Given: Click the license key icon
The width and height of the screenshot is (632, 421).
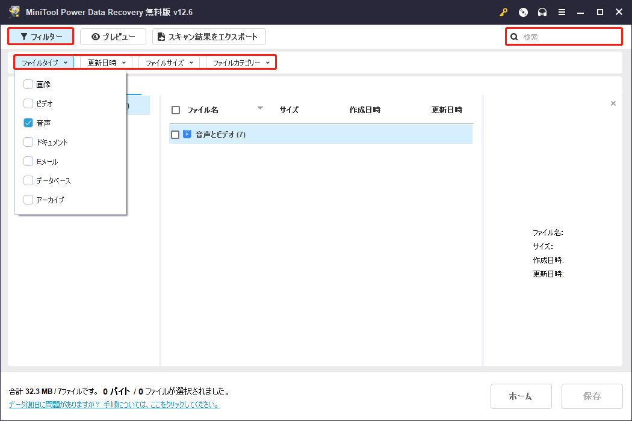Looking at the screenshot, I should click(503, 11).
